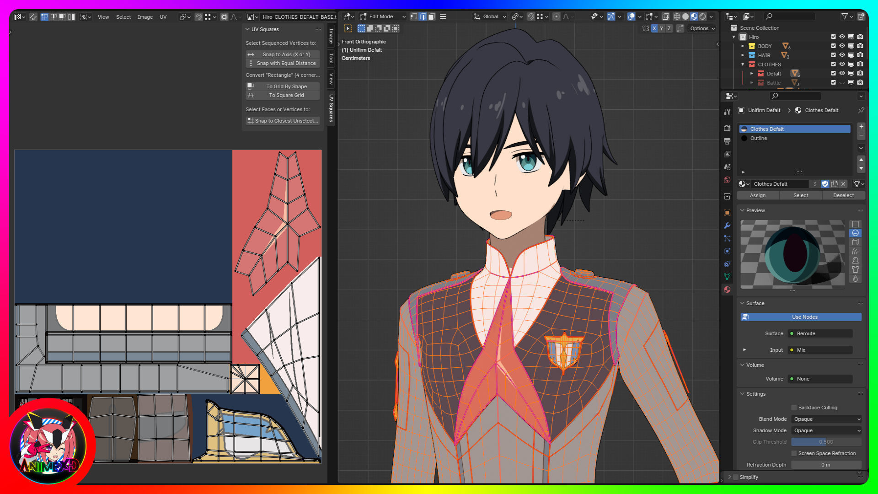The height and width of the screenshot is (494, 878).
Task: Open the Output properties tab
Action: coord(727,141)
